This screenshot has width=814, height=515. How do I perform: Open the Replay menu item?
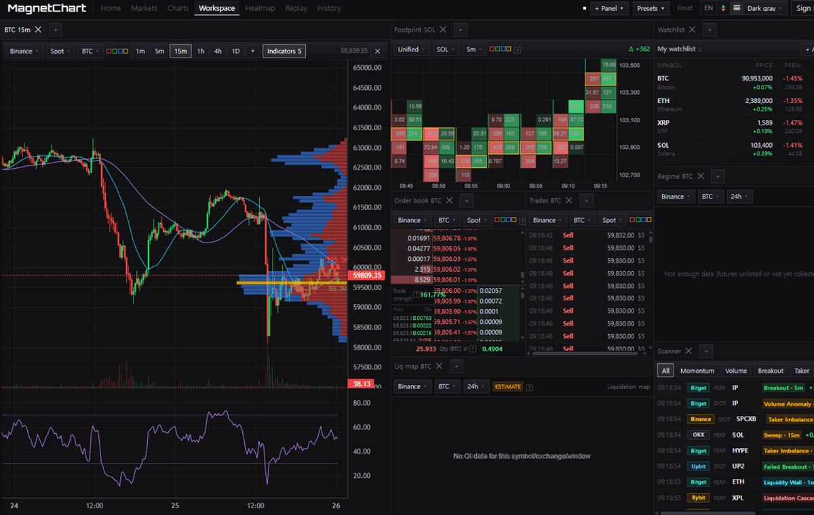pos(296,8)
